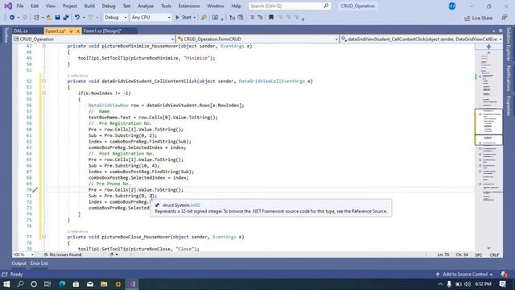Click the Find in Files icon
Screen dimensions: 515x290
click(x=204, y=18)
